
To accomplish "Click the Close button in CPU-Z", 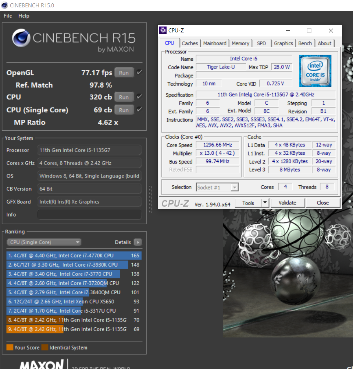I will coord(323,203).
